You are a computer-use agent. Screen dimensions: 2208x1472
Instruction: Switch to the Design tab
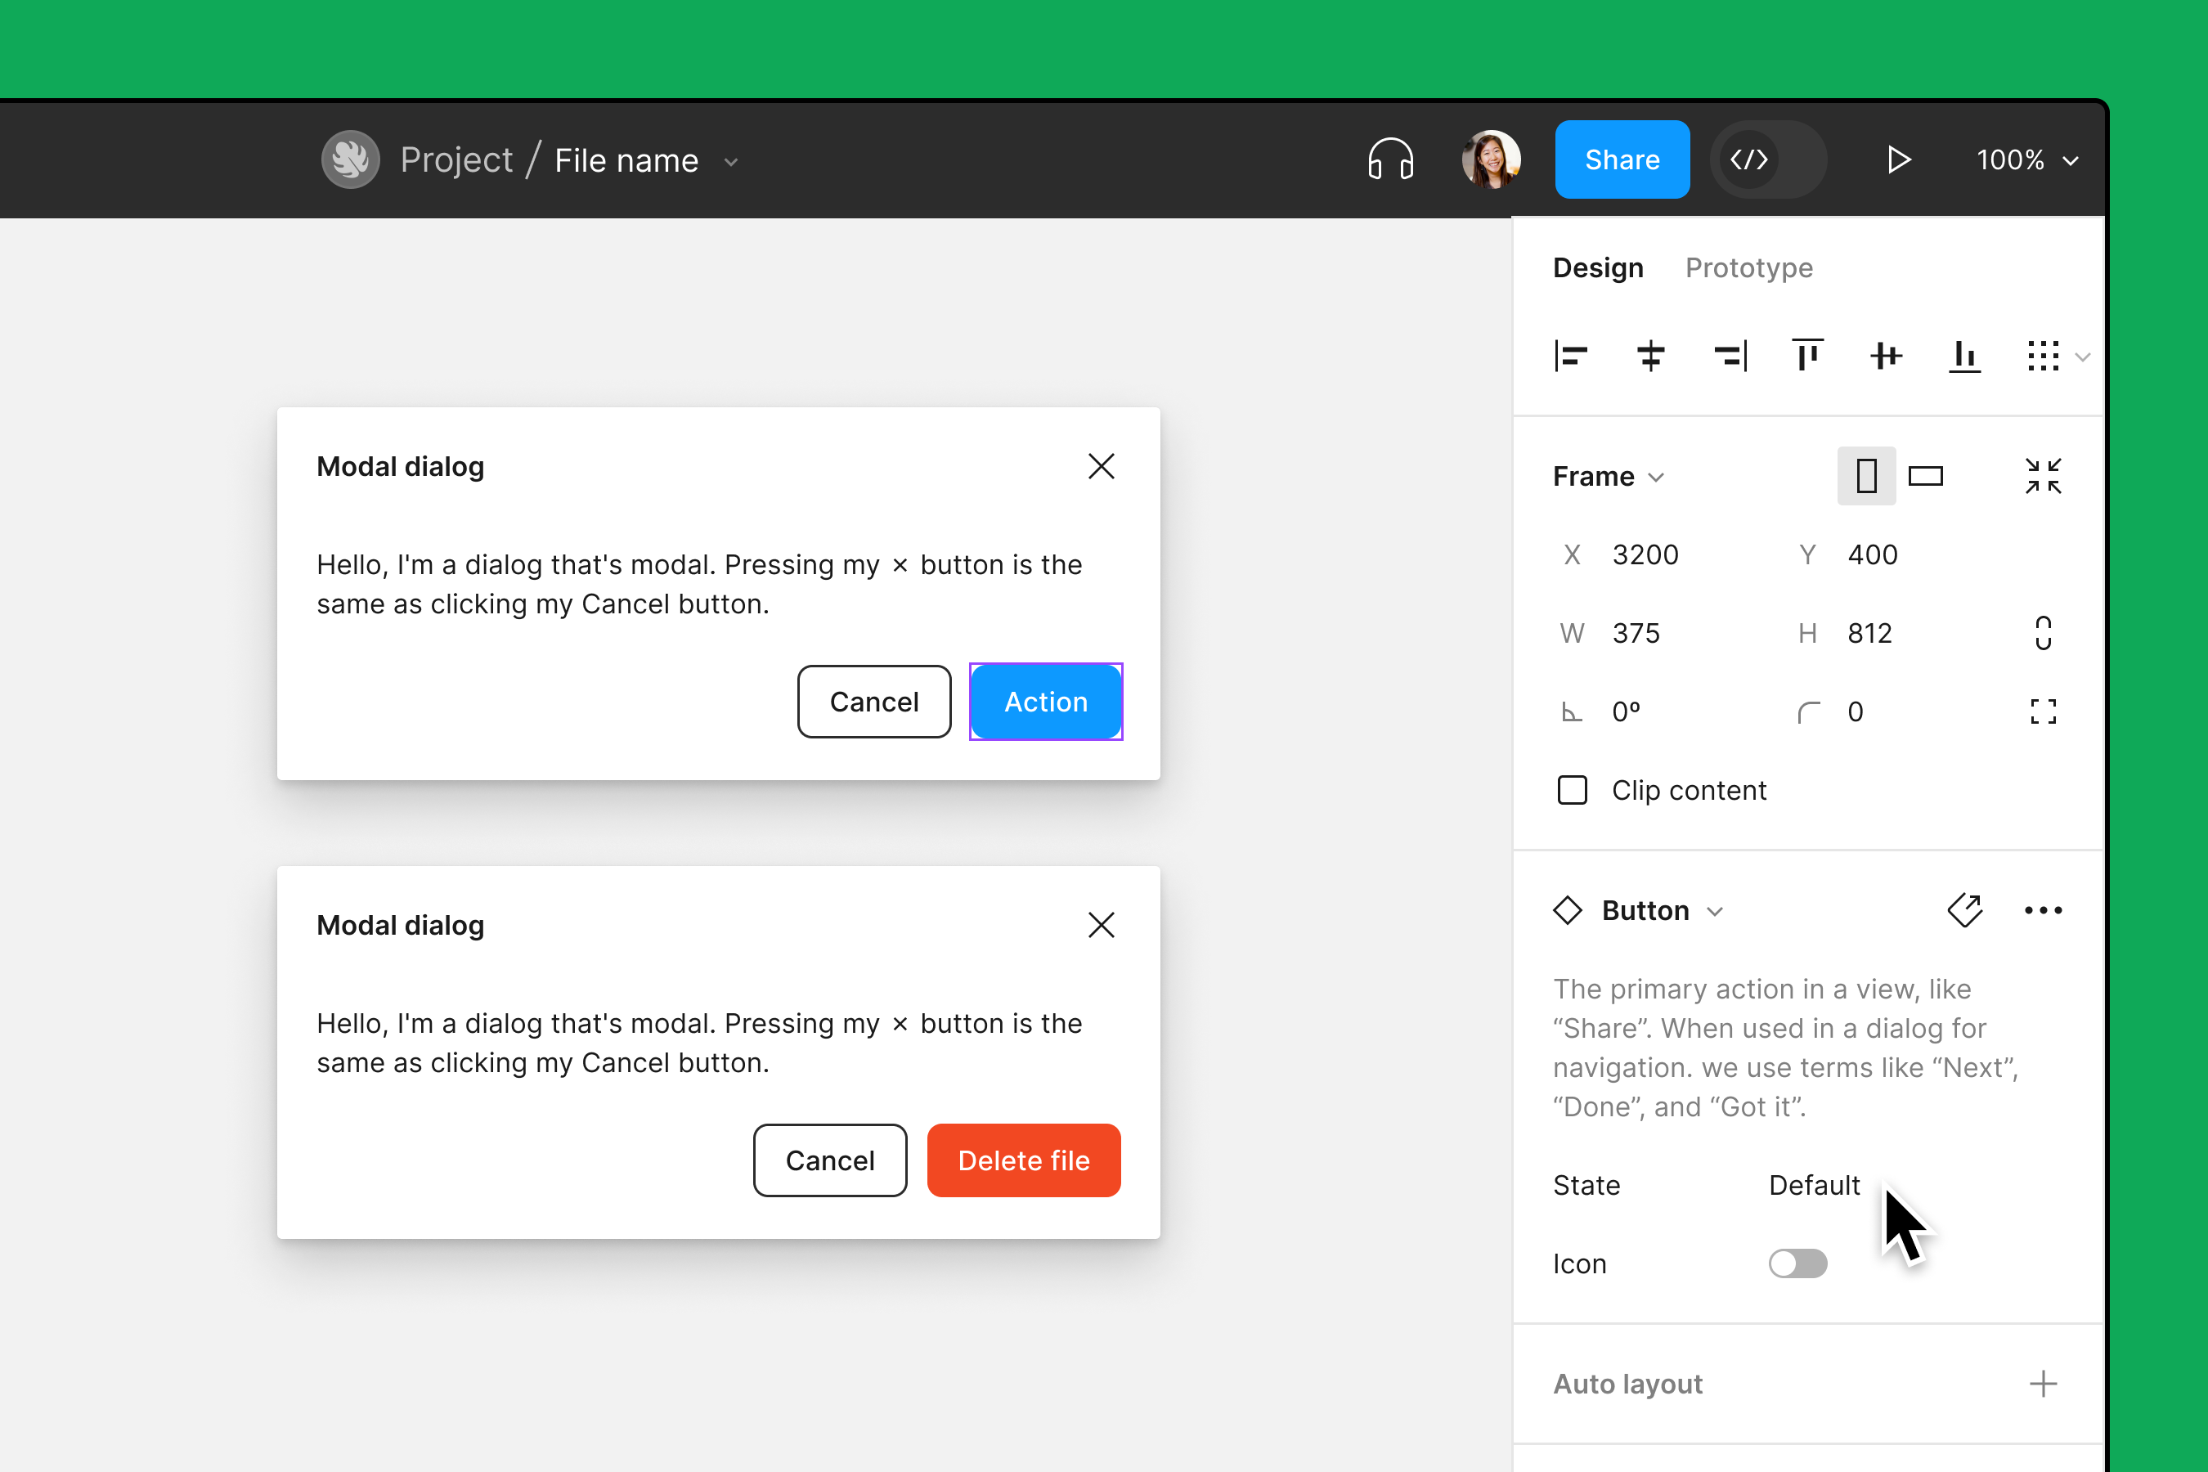1597,267
